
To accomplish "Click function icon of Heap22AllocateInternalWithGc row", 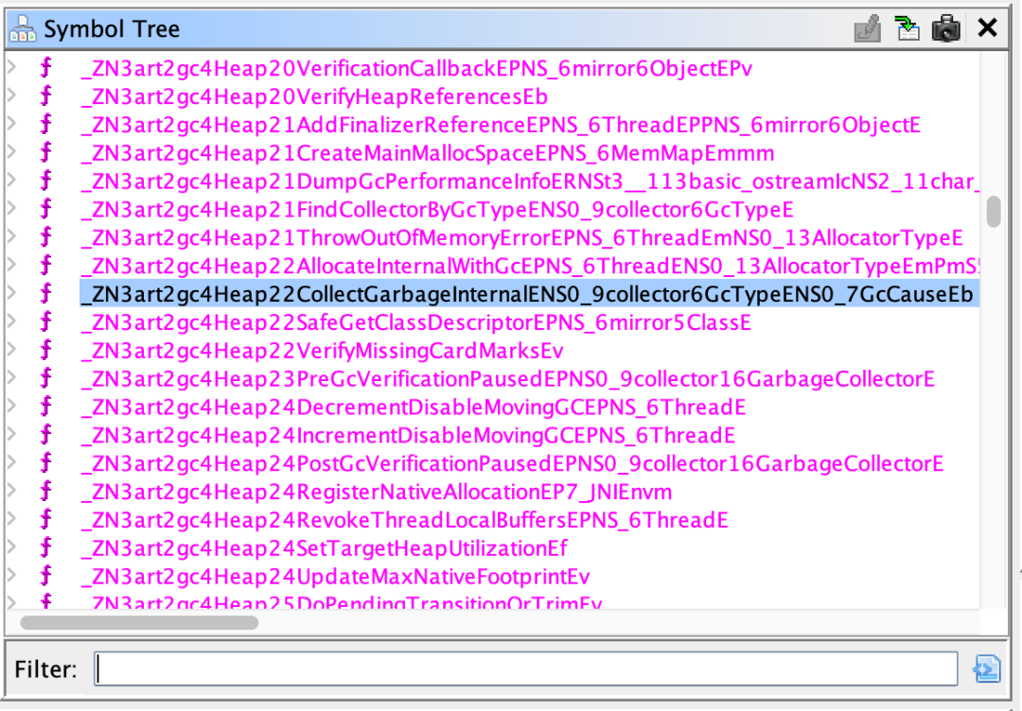I will pos(45,266).
